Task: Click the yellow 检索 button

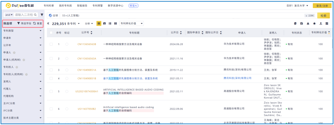Action: (323, 15)
